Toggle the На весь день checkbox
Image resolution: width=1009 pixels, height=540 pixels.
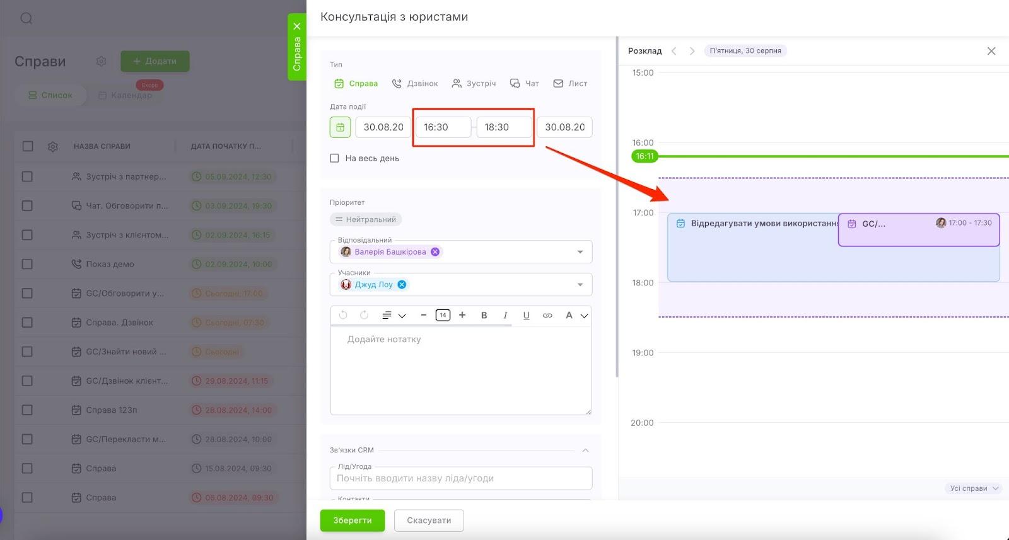click(x=334, y=158)
